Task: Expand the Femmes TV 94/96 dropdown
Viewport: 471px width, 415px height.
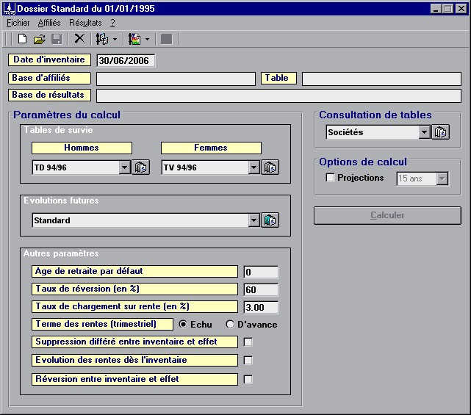Action: pyautogui.click(x=254, y=167)
